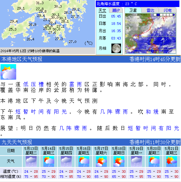
Task: Click the regional temperature map of Hong Kong
Action: [48, 24]
